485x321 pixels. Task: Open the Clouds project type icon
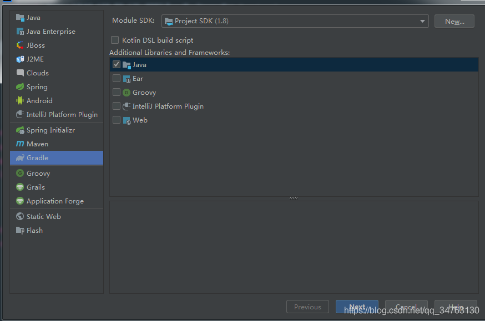tap(20, 73)
